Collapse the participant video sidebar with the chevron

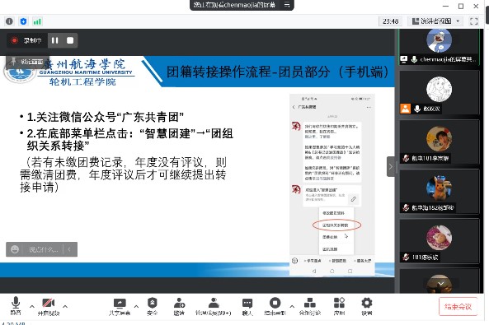(x=391, y=166)
